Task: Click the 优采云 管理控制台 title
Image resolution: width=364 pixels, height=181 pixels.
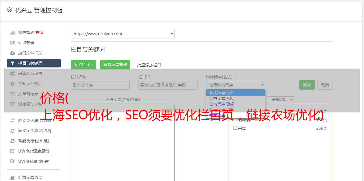Action: [39, 10]
